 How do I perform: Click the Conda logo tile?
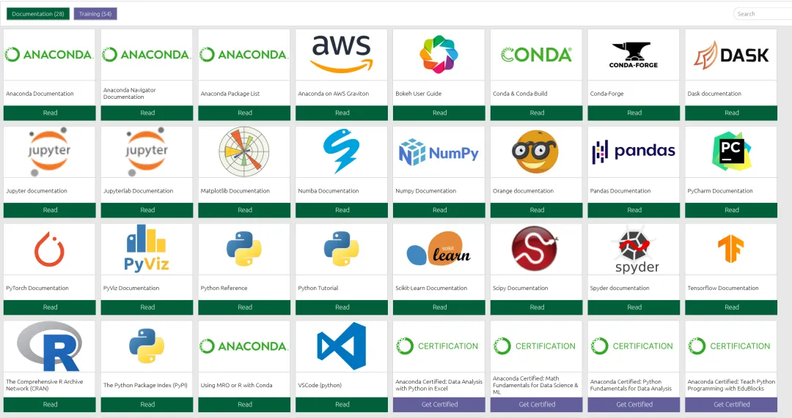(536, 54)
